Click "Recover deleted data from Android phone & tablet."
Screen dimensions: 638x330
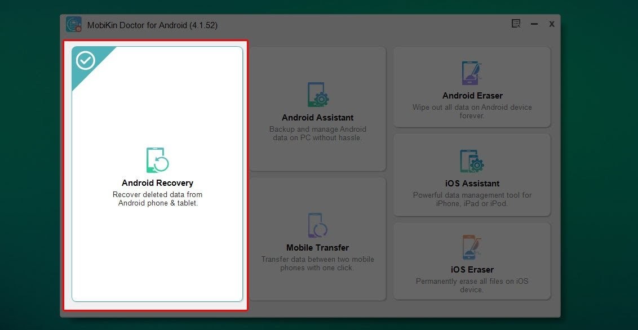(157, 199)
